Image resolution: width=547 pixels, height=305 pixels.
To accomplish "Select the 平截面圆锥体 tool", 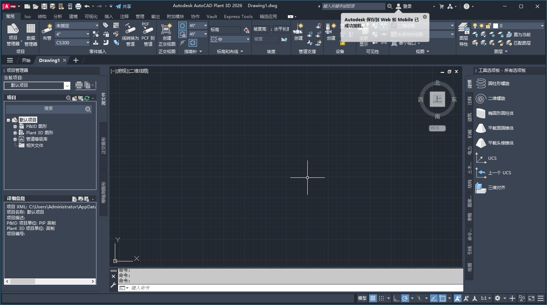I will click(495, 128).
